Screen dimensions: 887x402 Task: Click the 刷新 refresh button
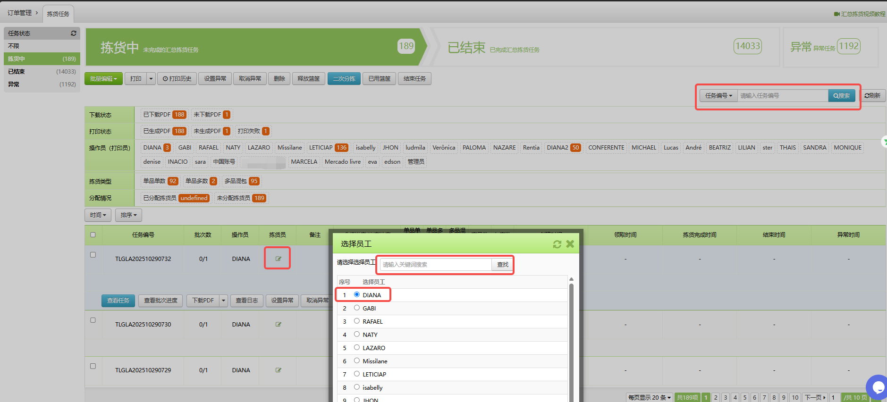pyautogui.click(x=872, y=96)
